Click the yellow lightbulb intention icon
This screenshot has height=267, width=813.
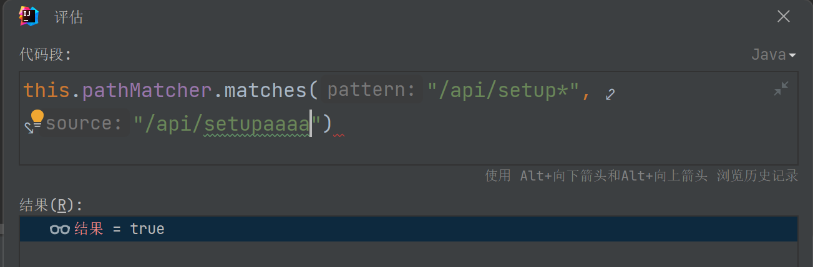(37, 116)
